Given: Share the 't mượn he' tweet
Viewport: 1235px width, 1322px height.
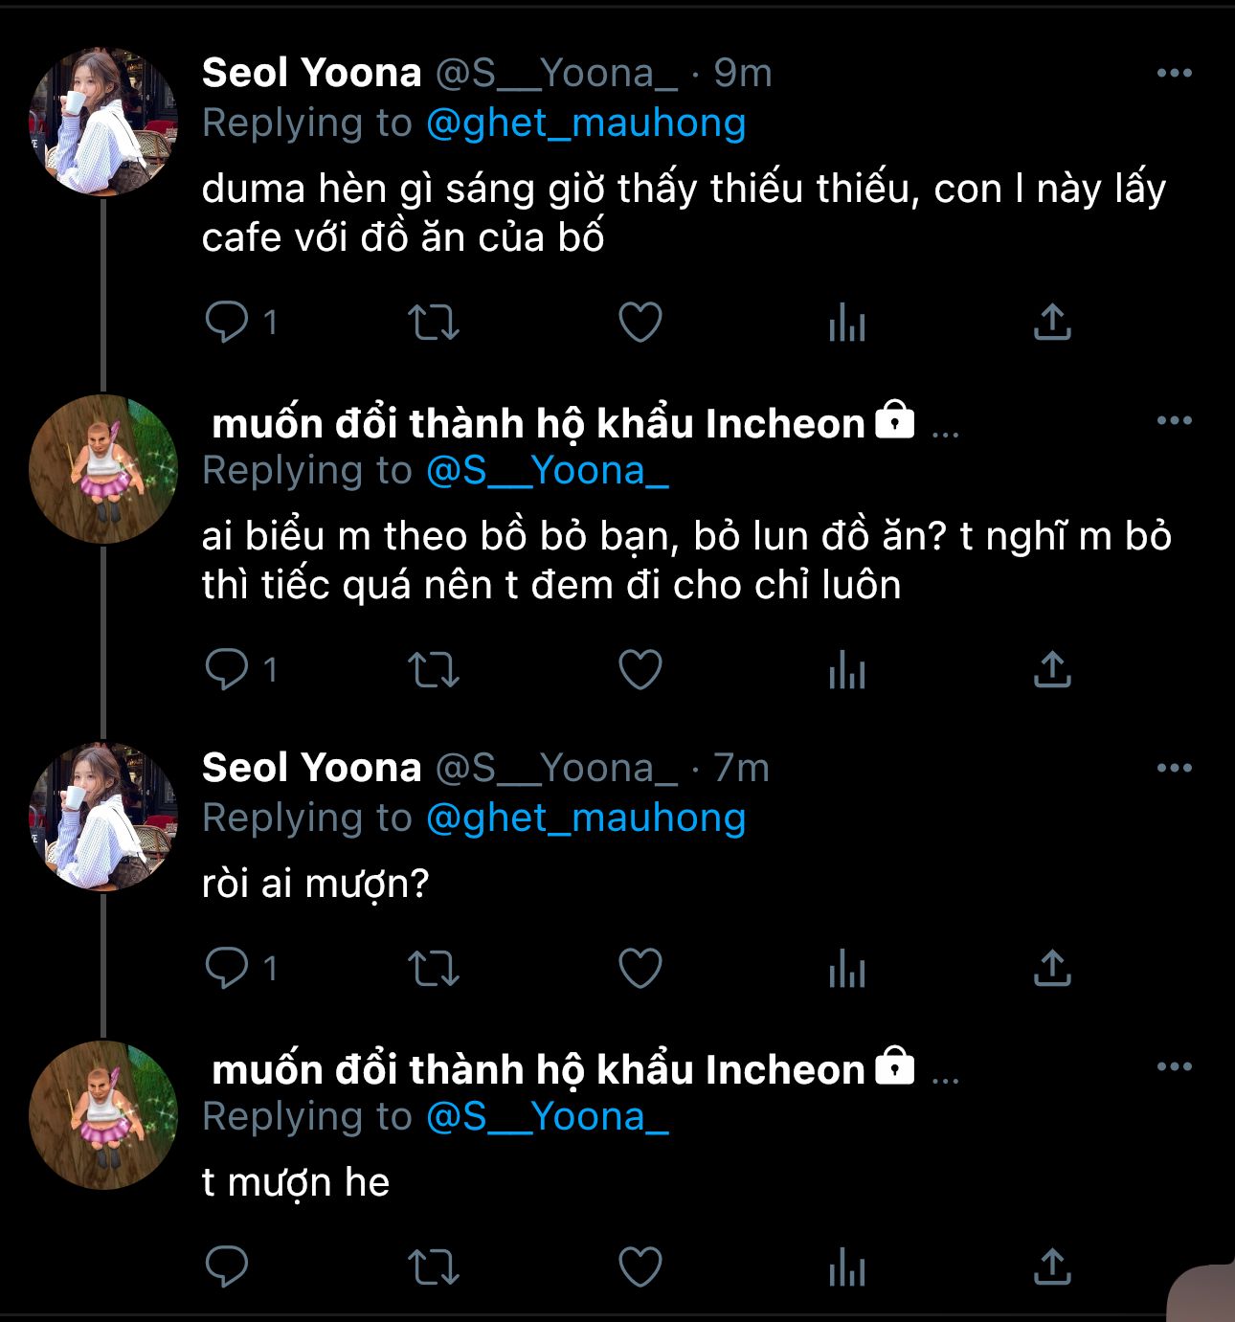Looking at the screenshot, I should coord(1051,1267).
